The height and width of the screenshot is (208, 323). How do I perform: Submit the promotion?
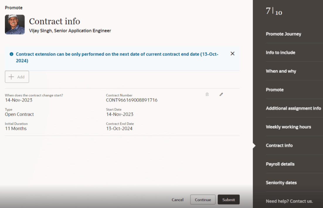click(x=228, y=200)
